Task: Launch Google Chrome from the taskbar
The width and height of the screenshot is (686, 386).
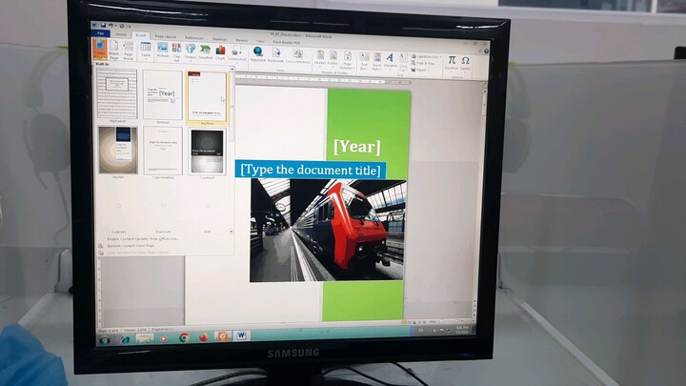Action: 184,337
